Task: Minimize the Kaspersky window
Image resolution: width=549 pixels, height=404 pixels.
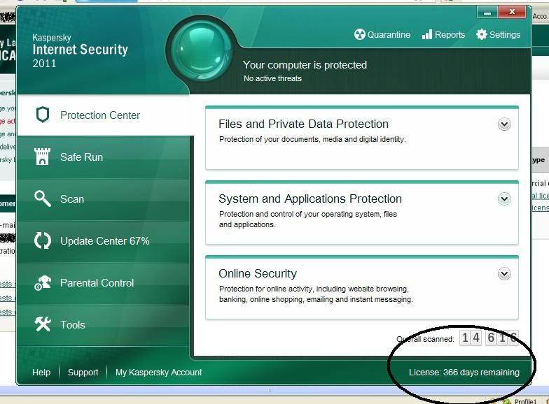Action: click(x=487, y=13)
